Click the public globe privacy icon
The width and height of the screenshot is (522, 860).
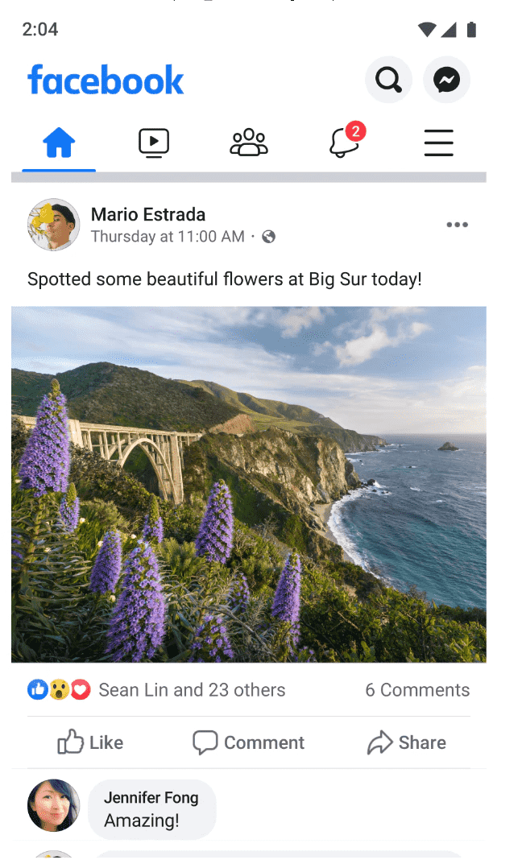(x=269, y=237)
